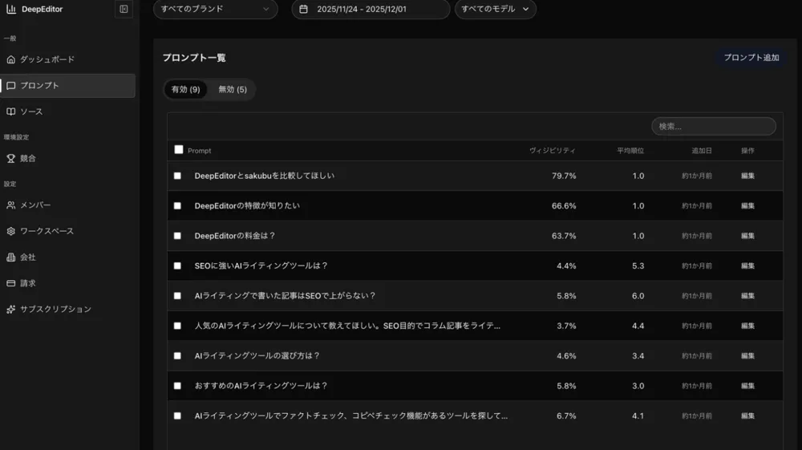The image size is (802, 450).
Task: Click the calendar icon in date range
Action: coord(303,9)
